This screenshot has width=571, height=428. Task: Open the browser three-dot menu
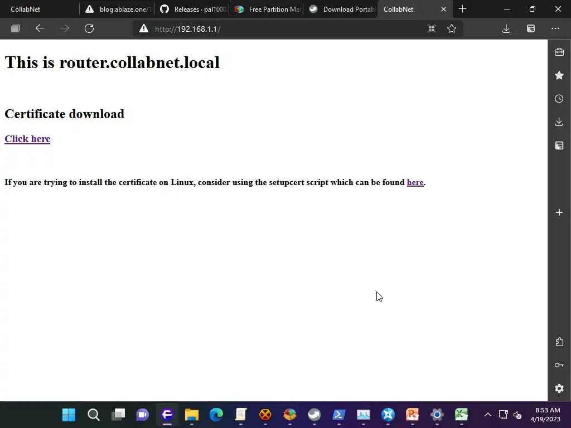click(555, 29)
